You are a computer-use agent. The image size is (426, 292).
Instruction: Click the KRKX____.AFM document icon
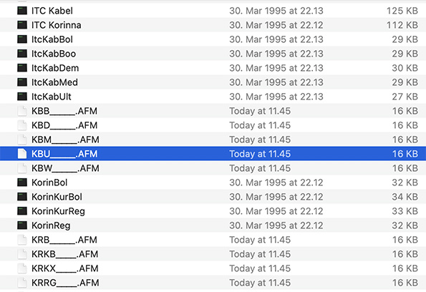tap(22, 268)
